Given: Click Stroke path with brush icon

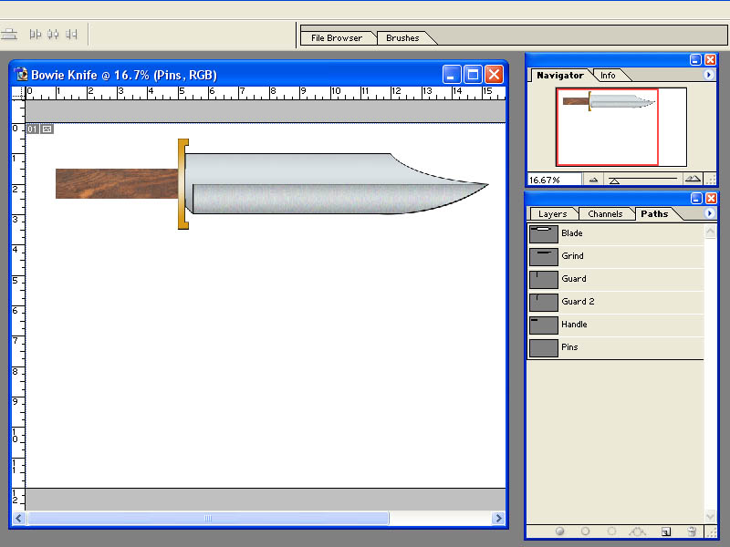Looking at the screenshot, I should coord(585,532).
